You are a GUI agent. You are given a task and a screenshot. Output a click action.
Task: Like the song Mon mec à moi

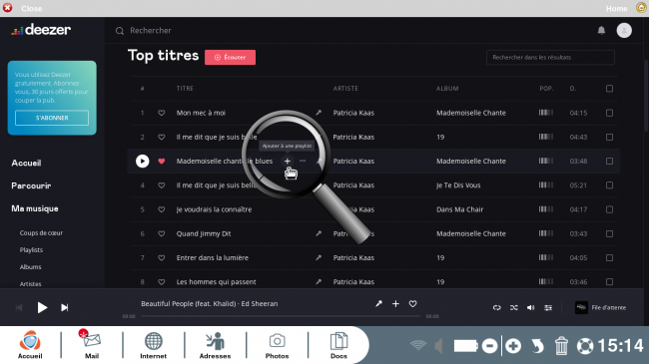tap(162, 113)
